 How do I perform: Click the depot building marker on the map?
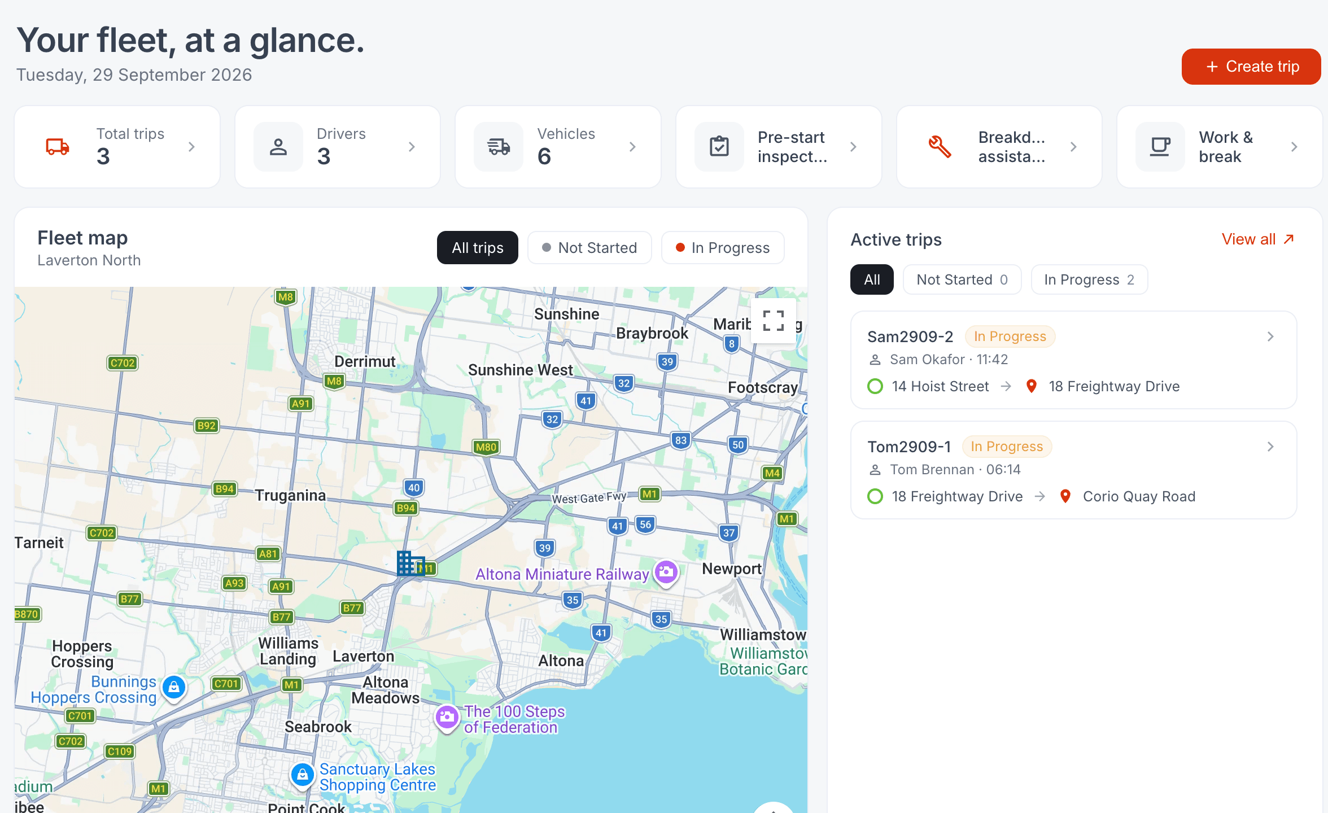tap(410, 563)
